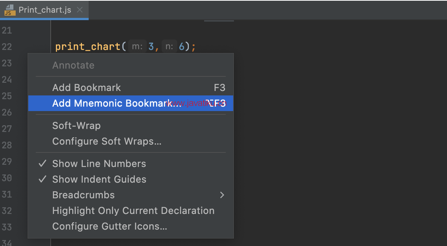Toggle Soft-Wrap option
The width and height of the screenshot is (447, 246).
pos(131,126)
